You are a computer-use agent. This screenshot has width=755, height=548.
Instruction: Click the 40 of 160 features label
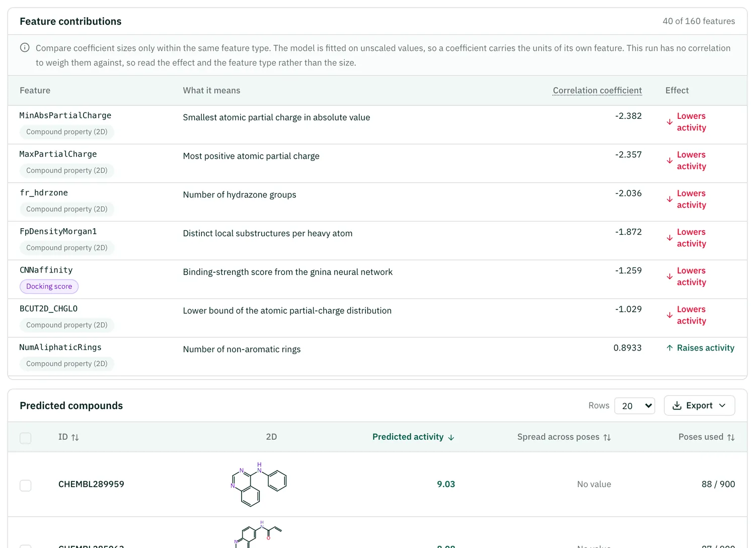click(x=699, y=21)
